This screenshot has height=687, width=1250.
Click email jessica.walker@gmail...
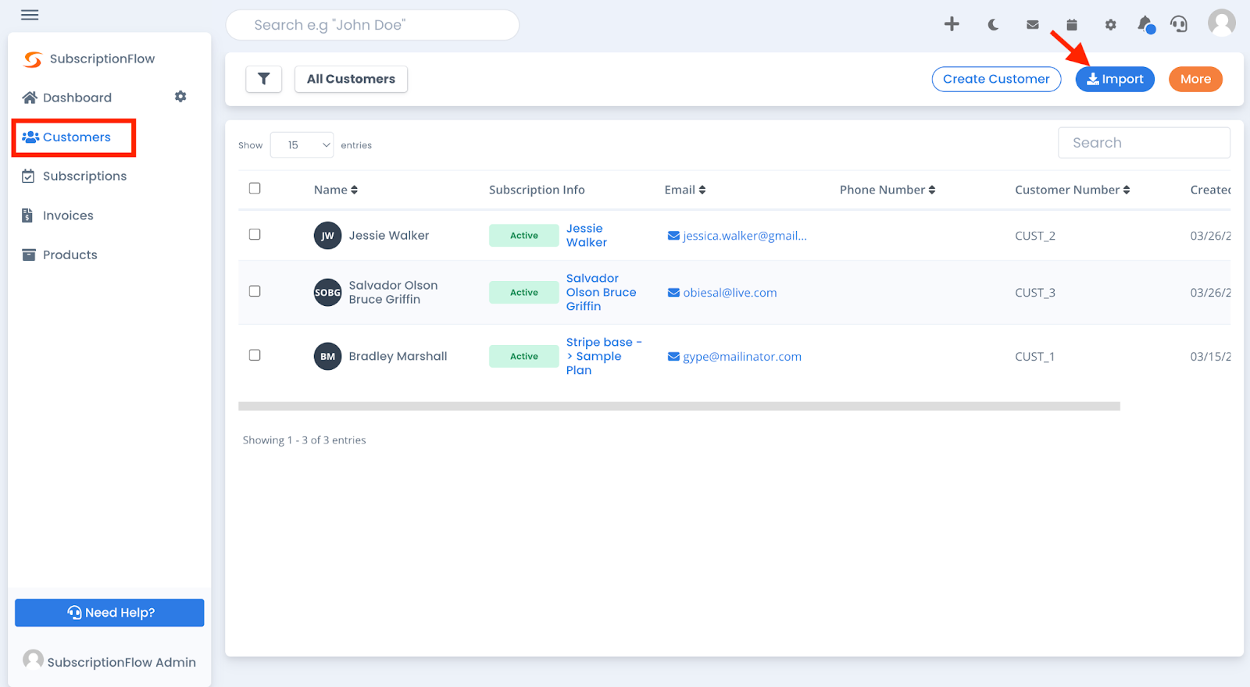click(737, 236)
